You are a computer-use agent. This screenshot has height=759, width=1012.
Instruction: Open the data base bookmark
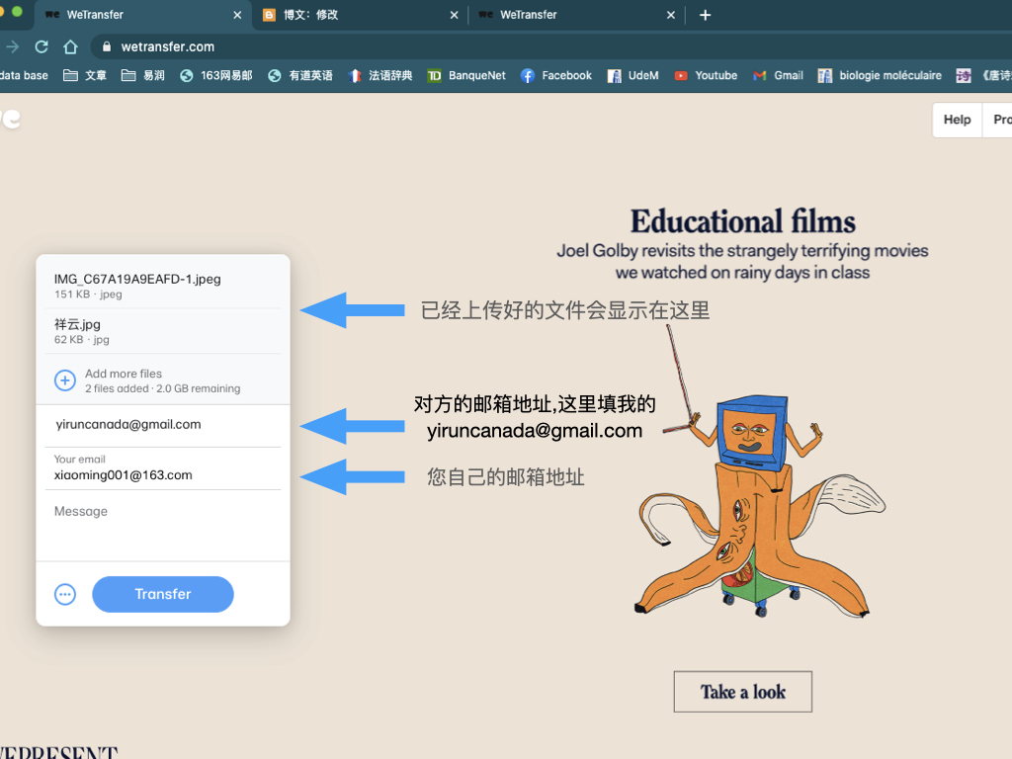click(24, 75)
